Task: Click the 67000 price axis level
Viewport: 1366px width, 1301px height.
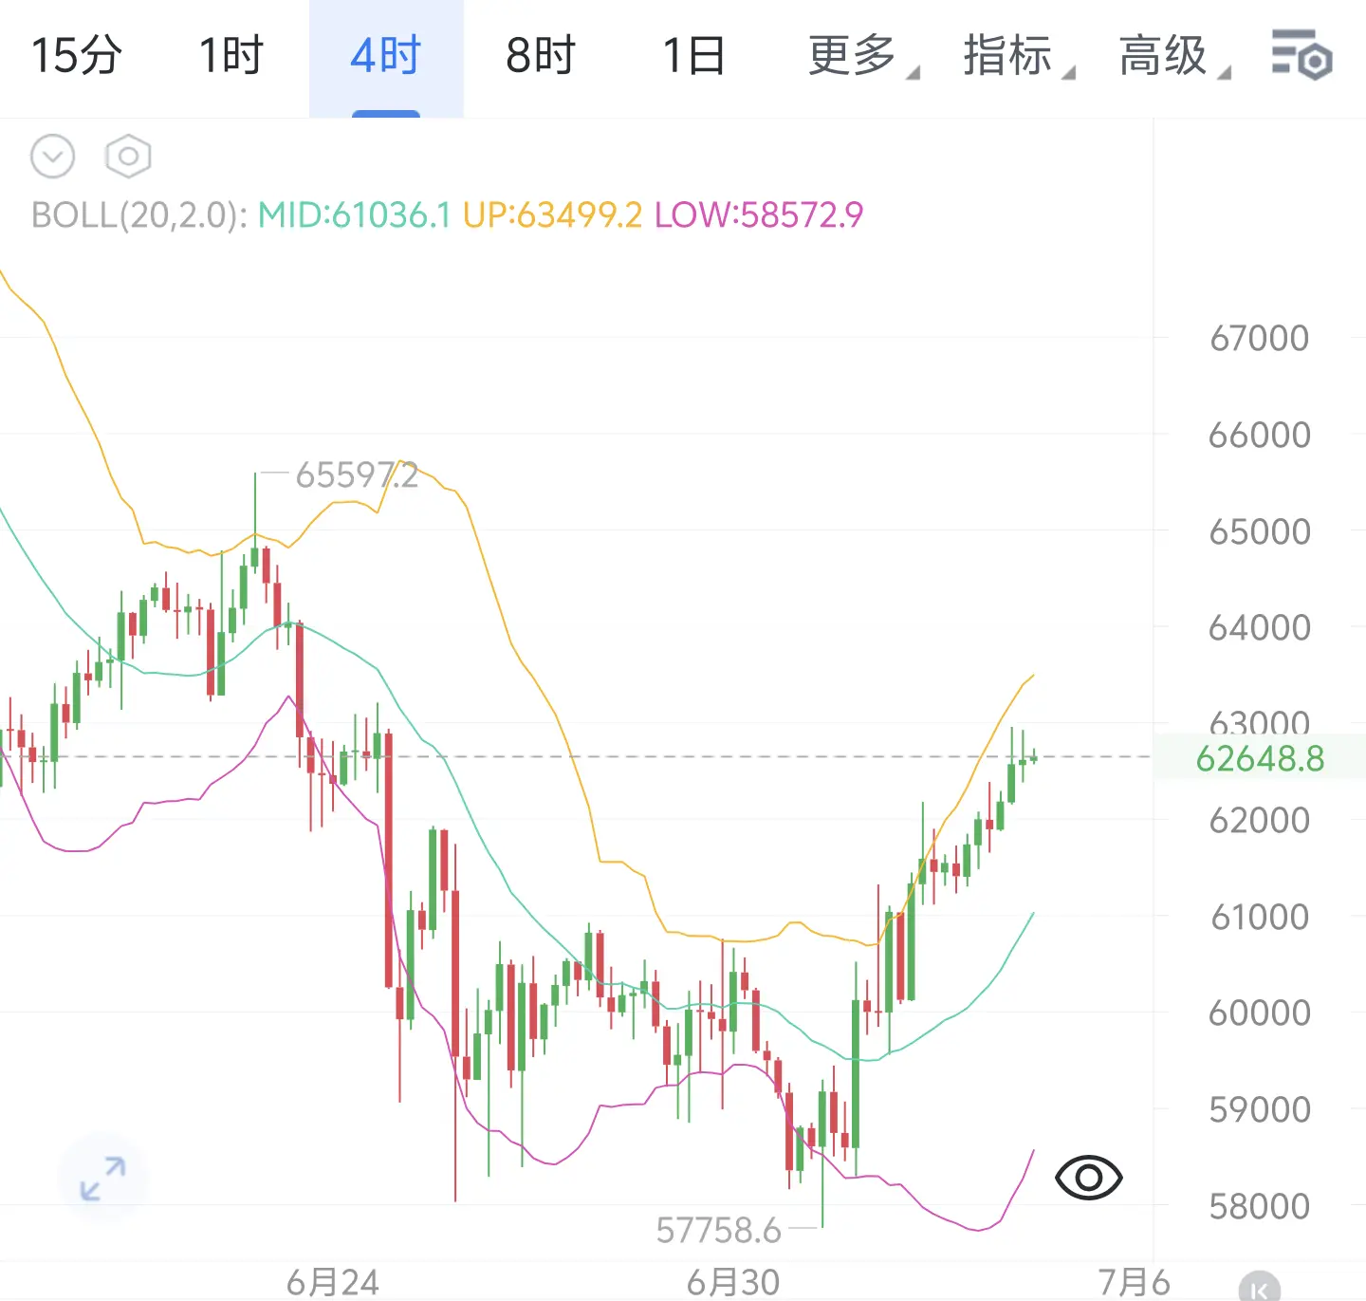Action: (1260, 338)
